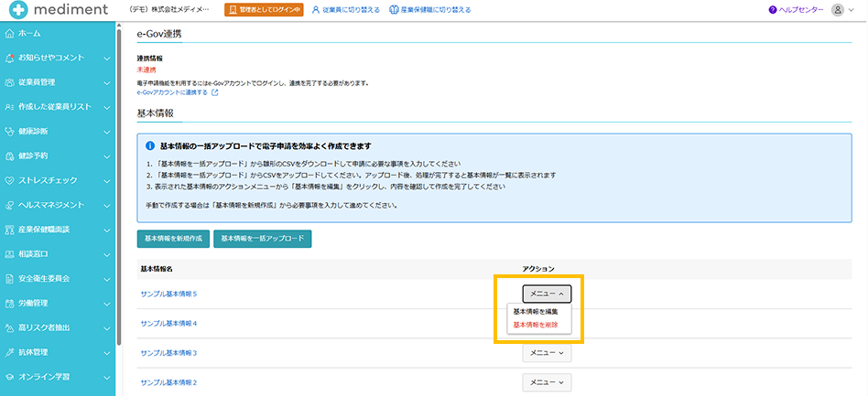Open the Home sidebar icon
This screenshot has width=868, height=396.
coord(9,33)
